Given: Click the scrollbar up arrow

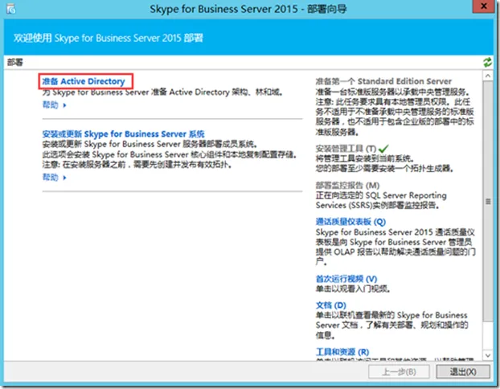Looking at the screenshot, I should point(488,76).
